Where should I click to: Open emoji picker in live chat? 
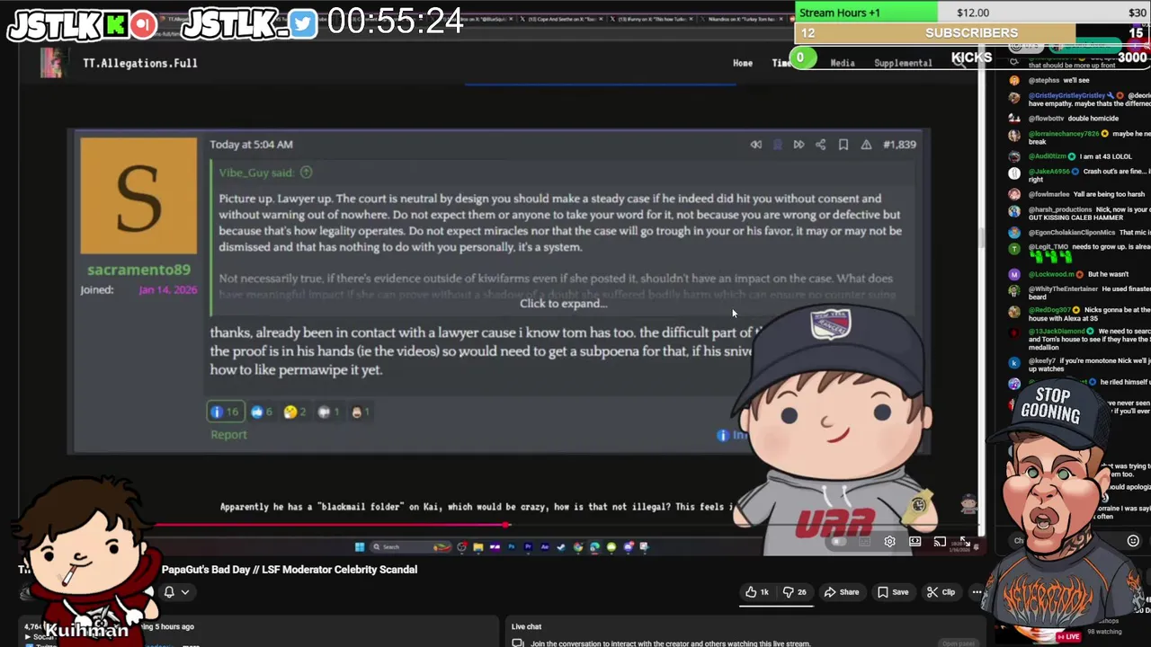click(1133, 541)
